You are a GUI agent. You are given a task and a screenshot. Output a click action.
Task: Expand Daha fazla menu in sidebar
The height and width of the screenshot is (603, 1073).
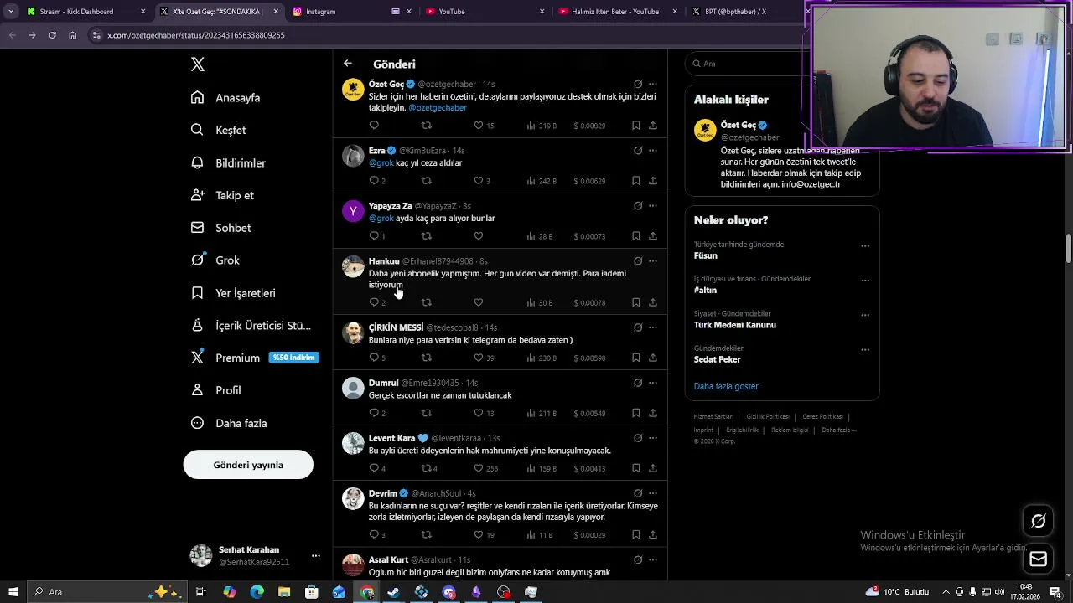click(229, 423)
